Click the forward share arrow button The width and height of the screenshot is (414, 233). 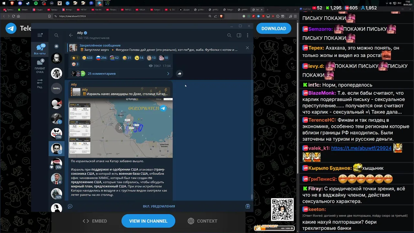(179, 73)
